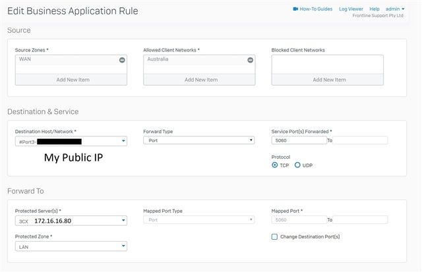Open Forward Type dropdown

199,140
